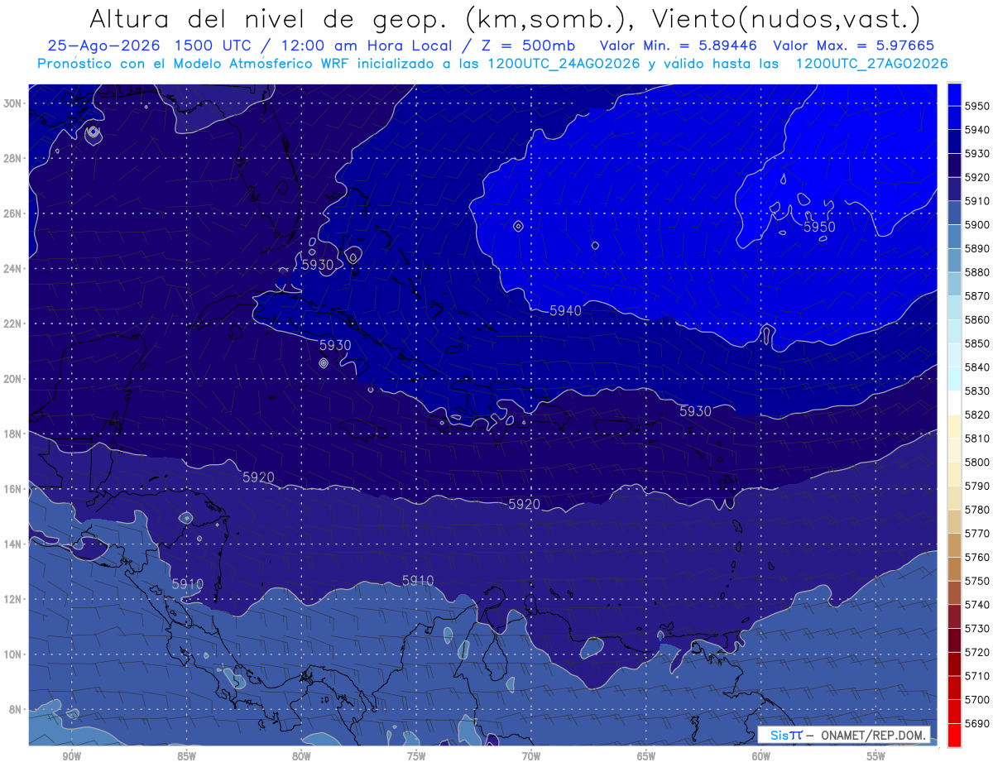This screenshot has width=993, height=767.
Task: Click the brightest blue swatch atop the color scale
Action: click(x=954, y=93)
